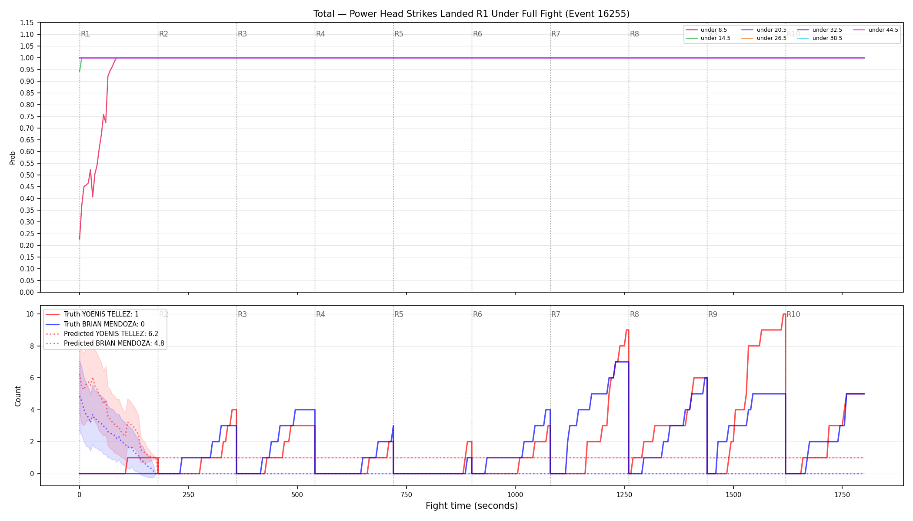Viewport: 913px width, 521px height.
Task: Click the 750 tick on the time axis
Action: (407, 495)
